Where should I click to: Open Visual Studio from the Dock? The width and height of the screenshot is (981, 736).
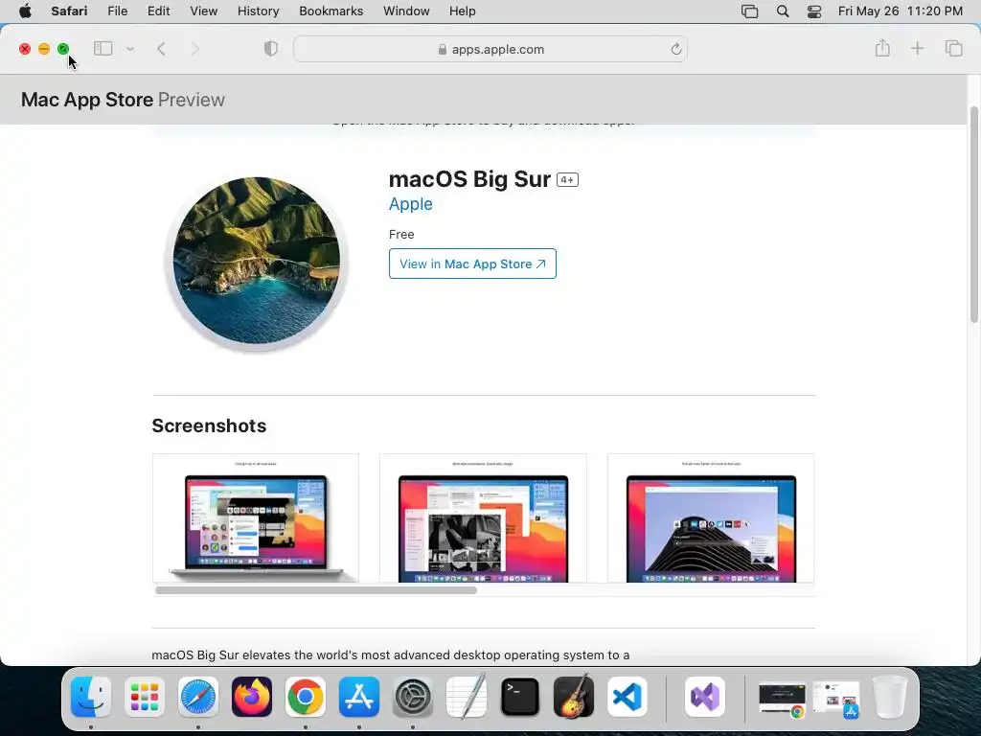pyautogui.click(x=705, y=697)
